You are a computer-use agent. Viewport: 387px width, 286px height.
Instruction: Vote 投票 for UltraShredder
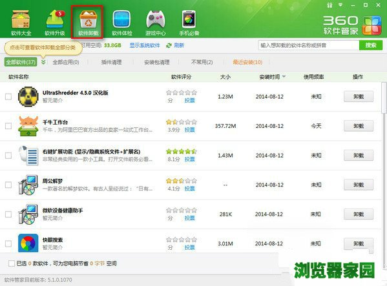[x=189, y=100]
